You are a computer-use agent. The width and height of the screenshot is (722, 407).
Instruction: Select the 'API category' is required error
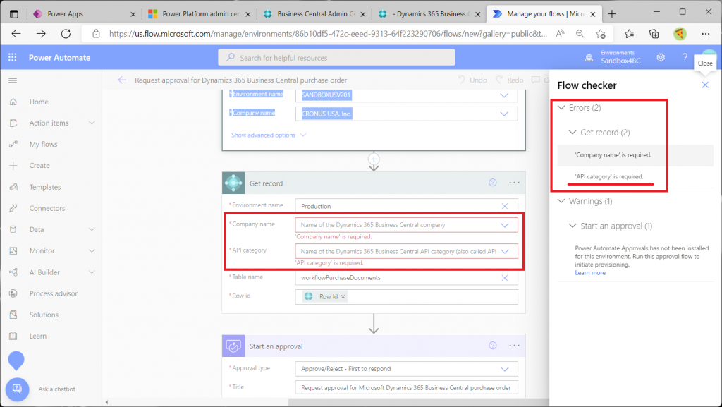tap(609, 177)
